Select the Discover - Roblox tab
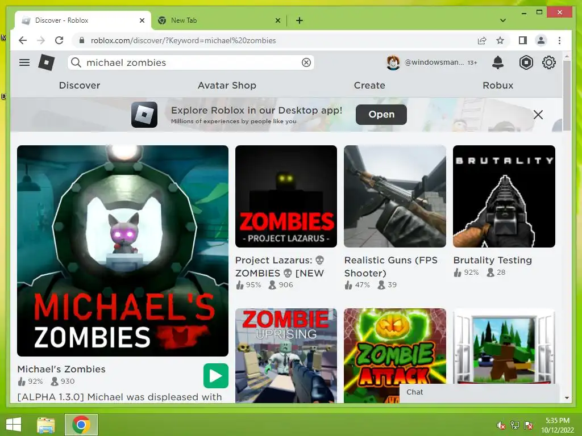 83,20
